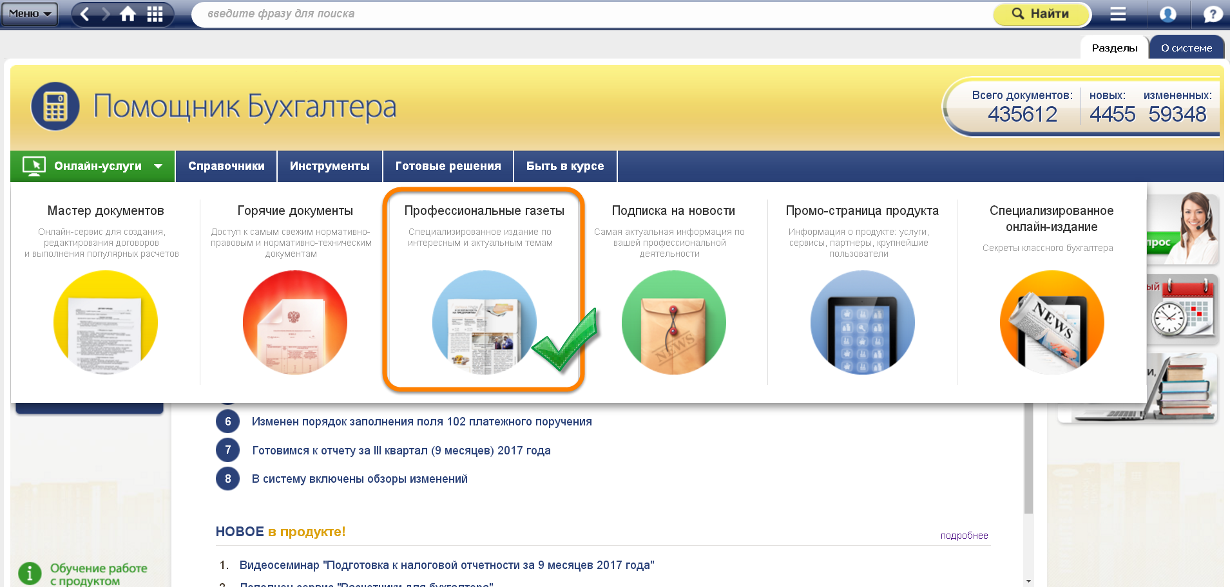Open the grid apps icon in toolbar
Screen dimensions: 1230x587
tap(155, 14)
